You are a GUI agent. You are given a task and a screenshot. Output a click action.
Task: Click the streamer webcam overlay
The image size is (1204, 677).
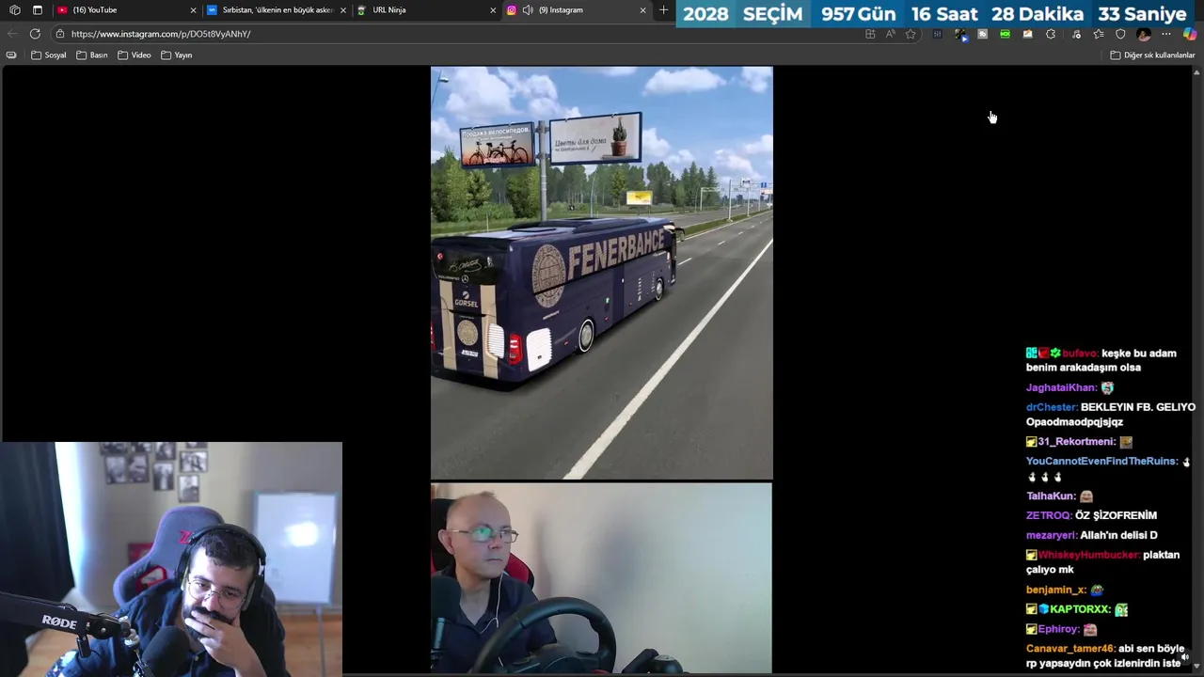[171, 559]
